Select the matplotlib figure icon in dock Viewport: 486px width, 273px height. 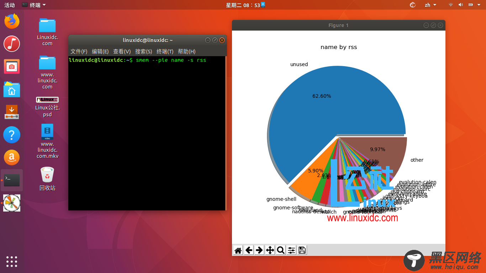(12, 203)
